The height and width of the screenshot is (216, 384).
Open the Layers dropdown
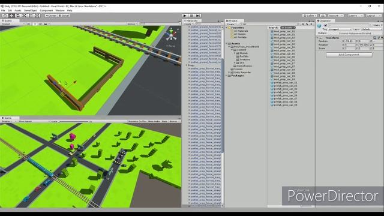point(356,16)
